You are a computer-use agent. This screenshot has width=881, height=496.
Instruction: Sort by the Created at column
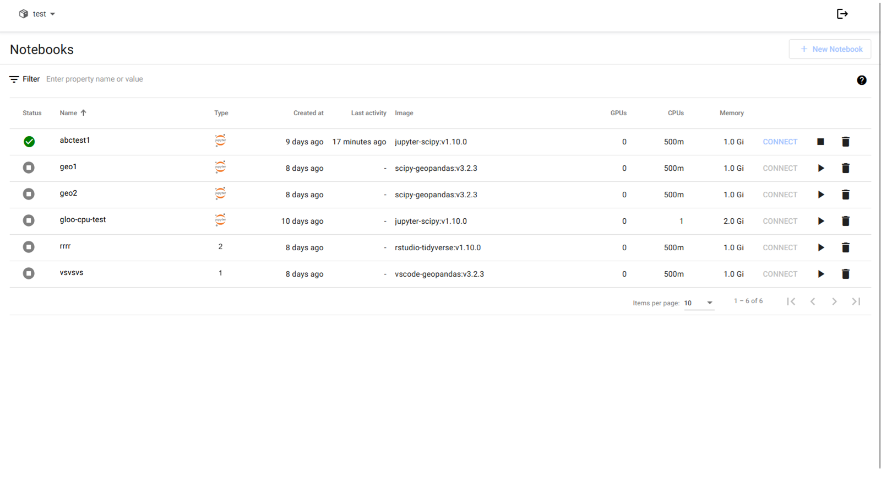coord(308,113)
